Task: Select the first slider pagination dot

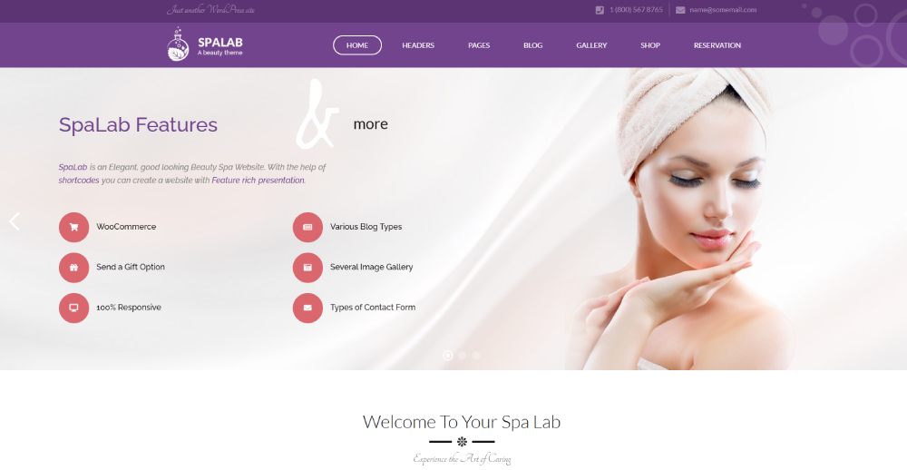Action: (448, 356)
